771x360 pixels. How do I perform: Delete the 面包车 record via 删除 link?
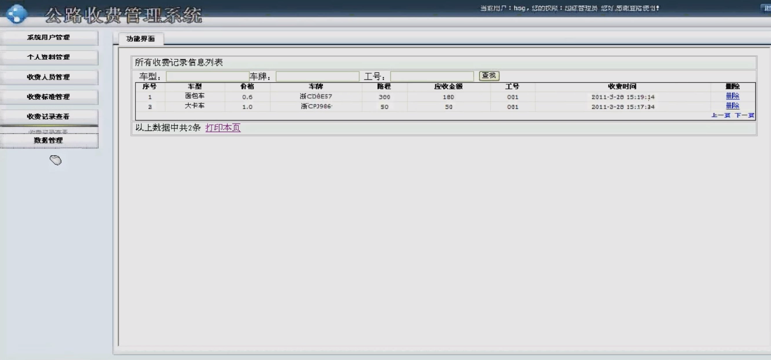click(733, 96)
